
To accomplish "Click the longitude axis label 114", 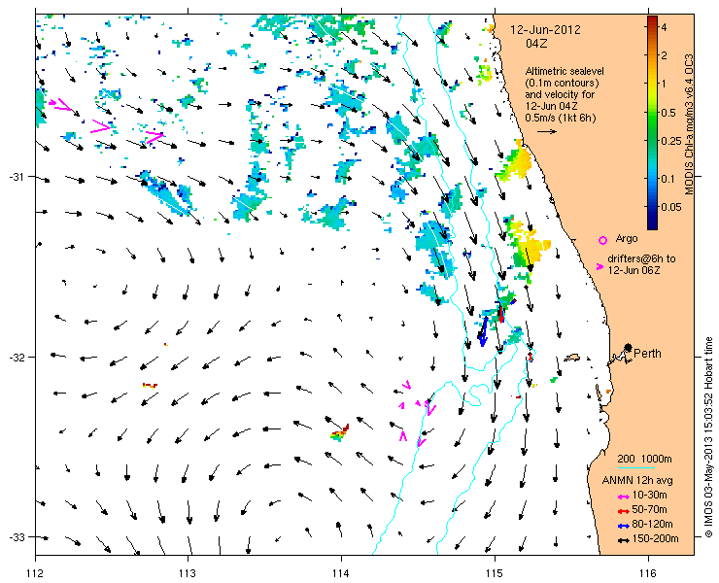I will [x=341, y=573].
